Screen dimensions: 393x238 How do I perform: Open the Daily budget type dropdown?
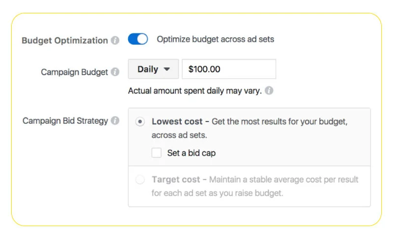pyautogui.click(x=153, y=69)
